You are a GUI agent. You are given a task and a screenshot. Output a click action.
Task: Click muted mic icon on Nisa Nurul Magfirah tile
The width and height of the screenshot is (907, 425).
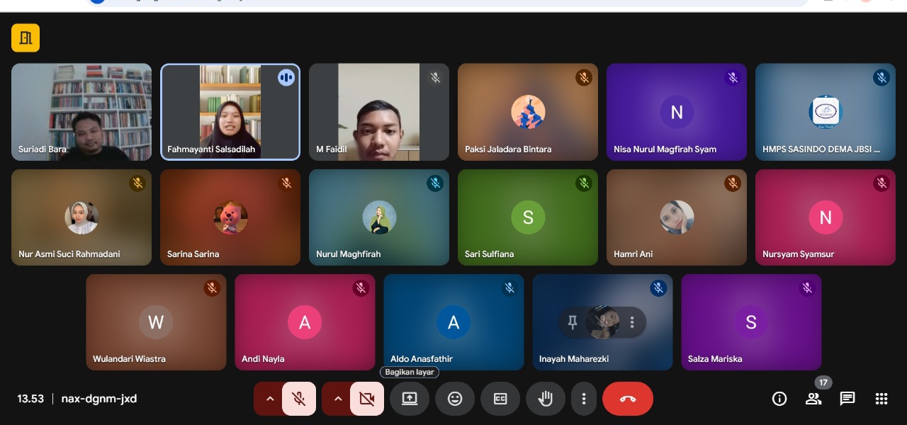tap(733, 77)
